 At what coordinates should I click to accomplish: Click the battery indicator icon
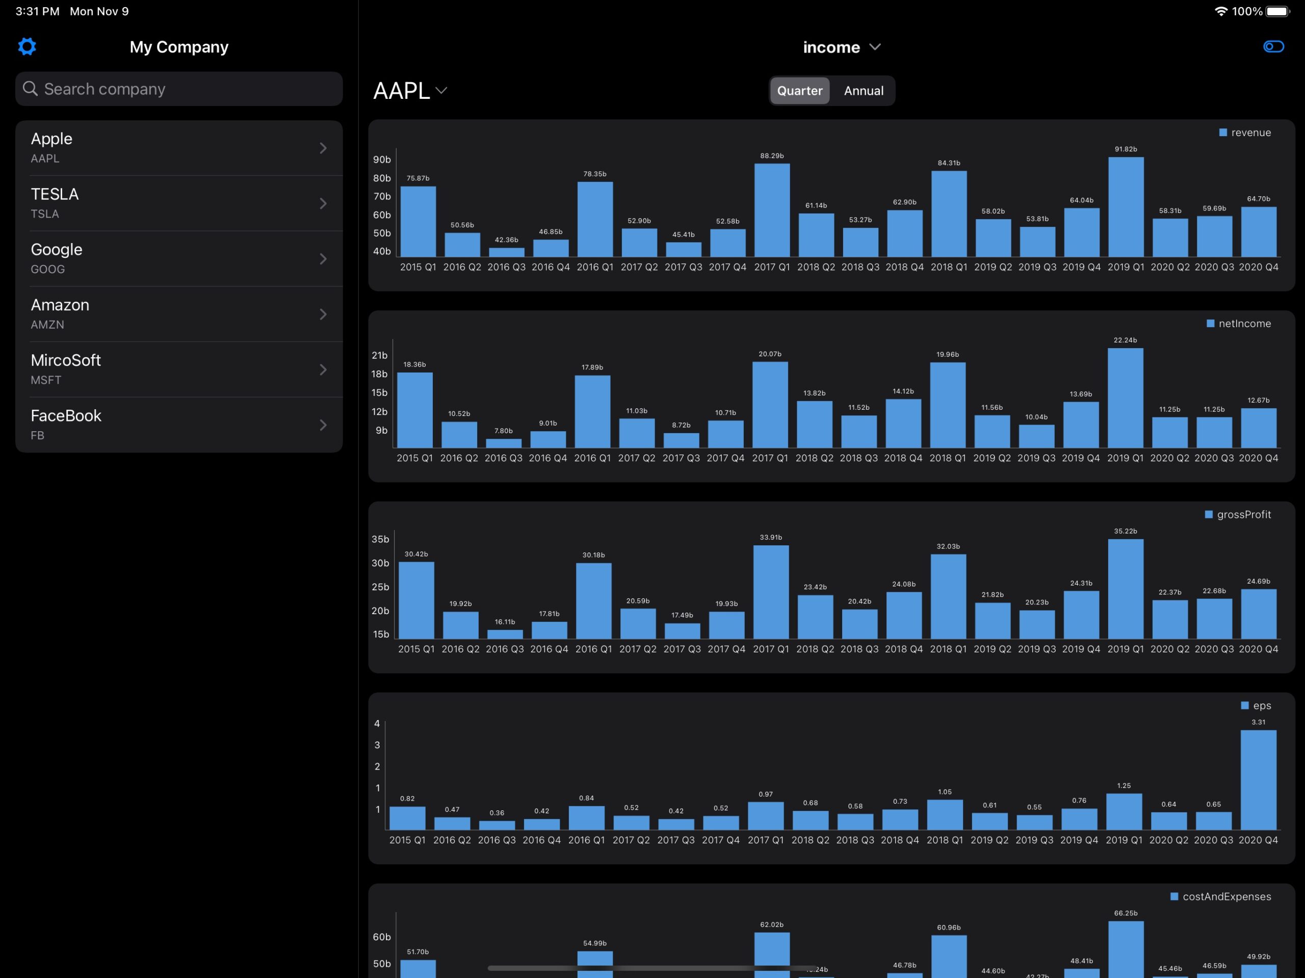(1278, 11)
